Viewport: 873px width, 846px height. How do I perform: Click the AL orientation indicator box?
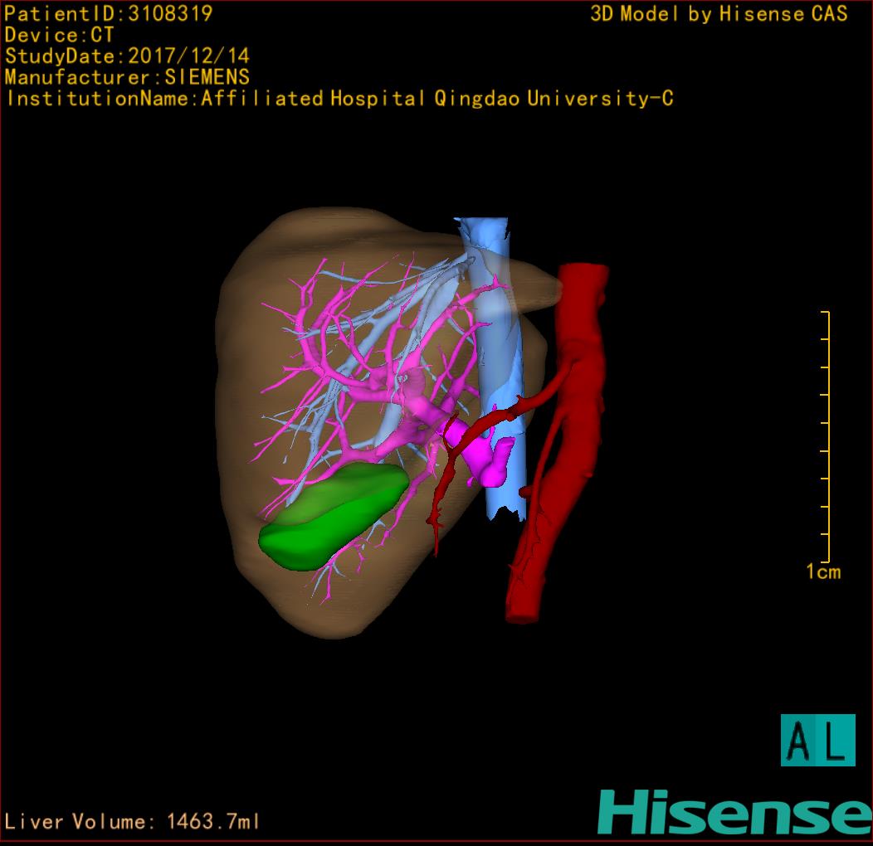[x=817, y=740]
